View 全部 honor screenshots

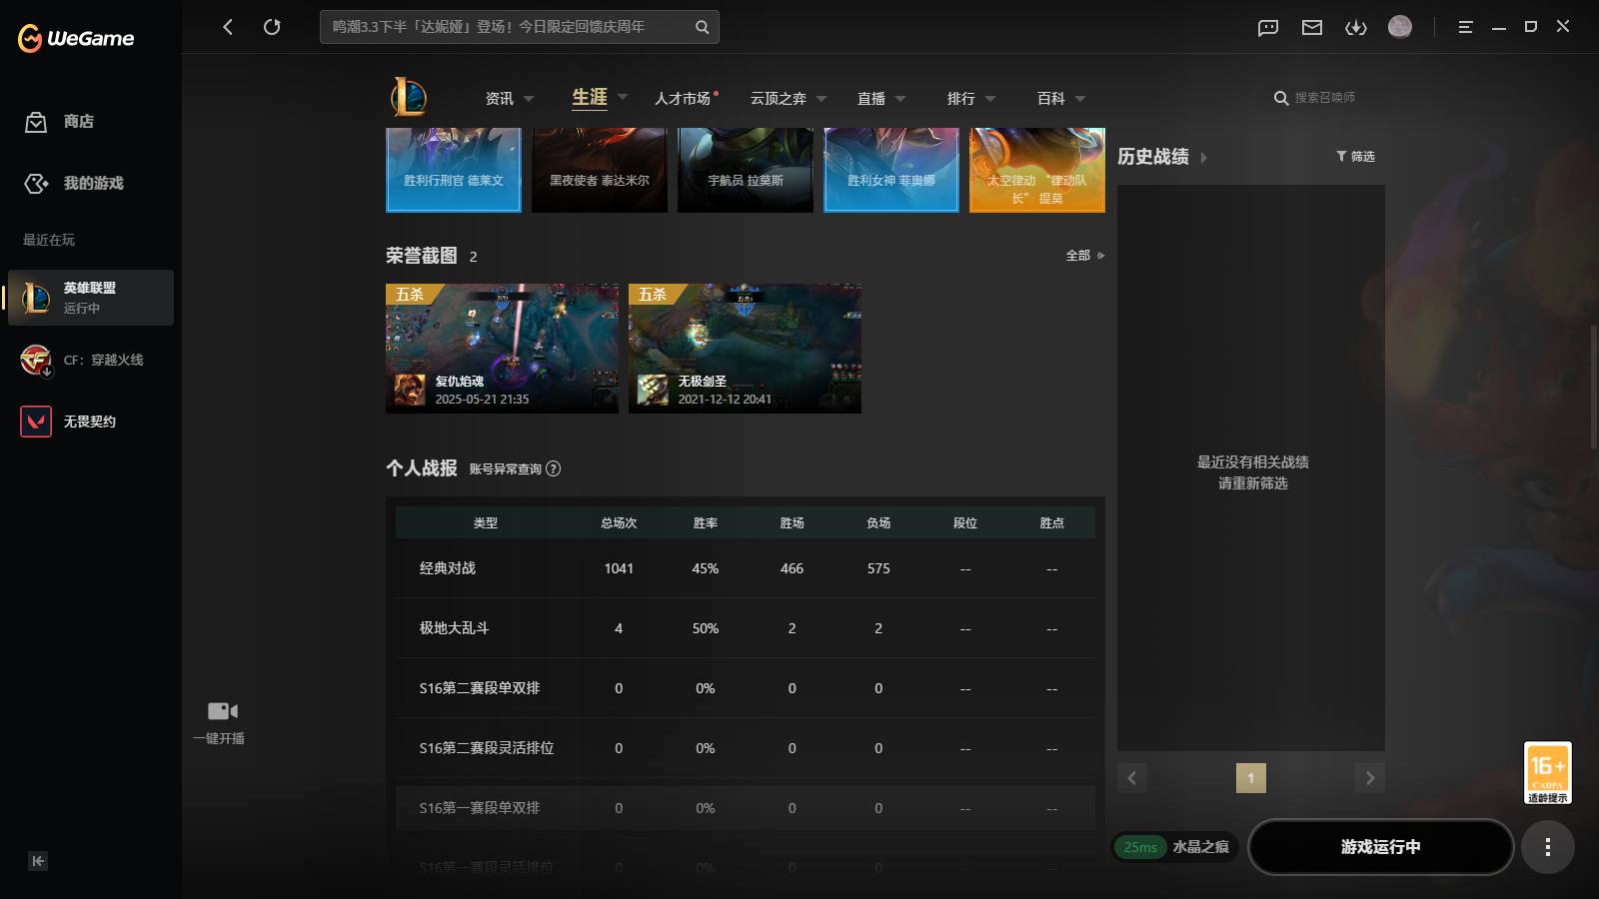[1084, 256]
